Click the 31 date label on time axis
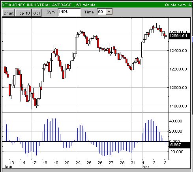 point(133,163)
